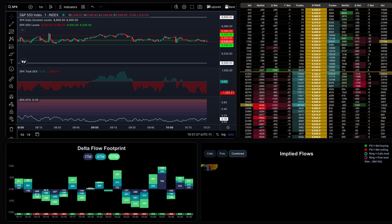
Task: Undo the last chart action
Action: tap(93, 7)
